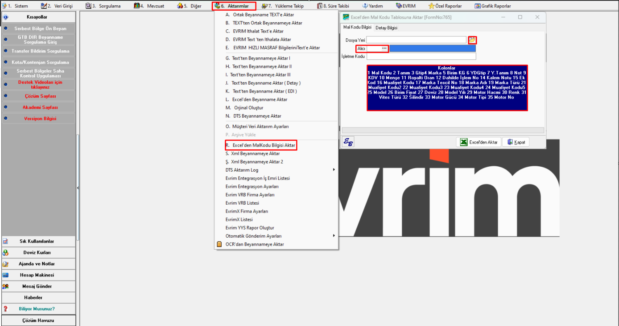The image size is (619, 326).
Task: Select EvrimX Listesi menu entry
Action: (276, 220)
